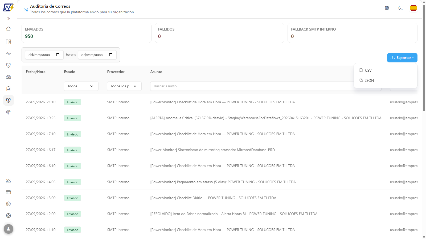This screenshot has width=426, height=239.
Task: Open the Estado filter 'Todos' dropdown
Action: point(81,86)
